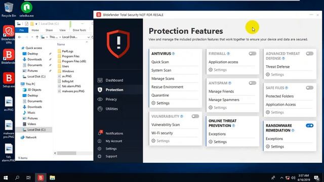Select Quick access in Explorer tree

[x=31, y=48]
